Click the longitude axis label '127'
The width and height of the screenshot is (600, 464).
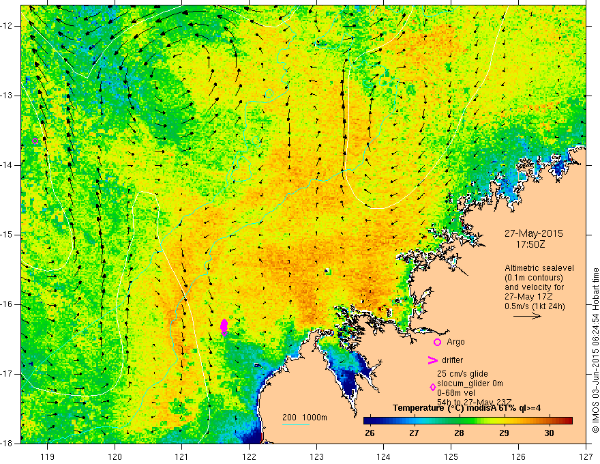[x=586, y=456]
